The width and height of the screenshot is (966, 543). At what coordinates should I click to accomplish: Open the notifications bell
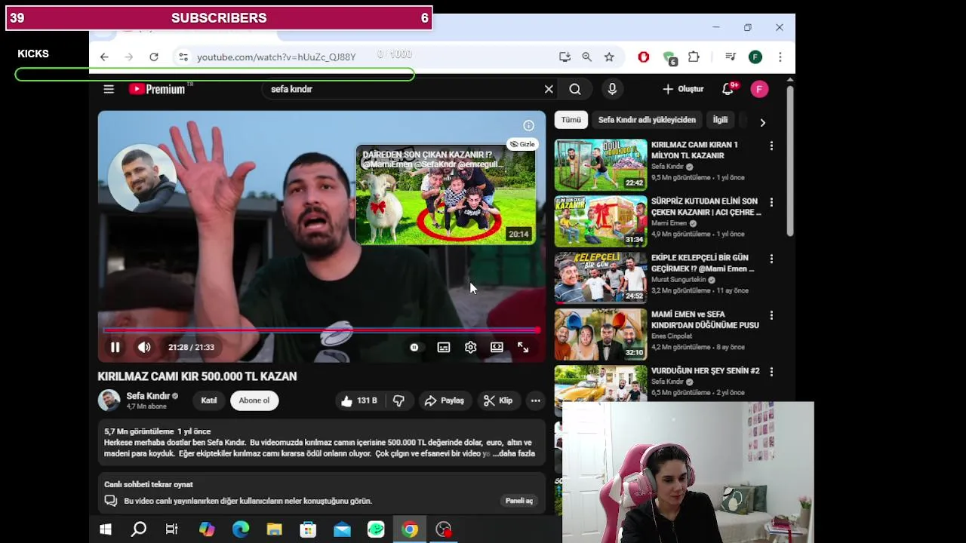728,89
